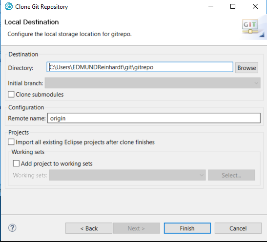Focus the Directory path input field
Screen dimensions: 267x242
(140, 67)
